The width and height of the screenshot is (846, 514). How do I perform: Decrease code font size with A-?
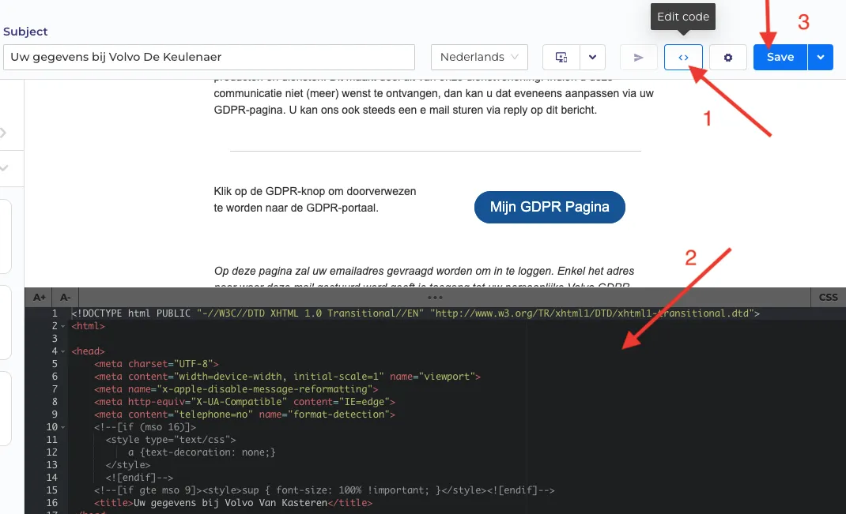(x=66, y=298)
